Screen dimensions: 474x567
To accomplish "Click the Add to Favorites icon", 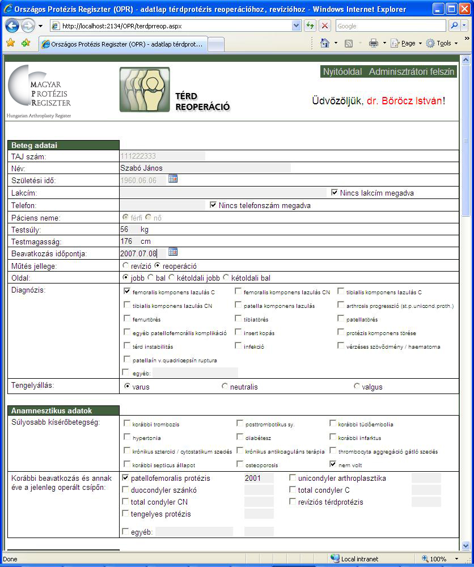I will pyautogui.click(x=26, y=44).
